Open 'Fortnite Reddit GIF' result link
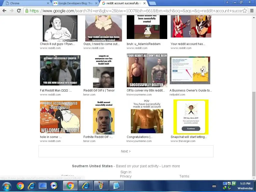This screenshot has height=192, width=256. (x=98, y=137)
